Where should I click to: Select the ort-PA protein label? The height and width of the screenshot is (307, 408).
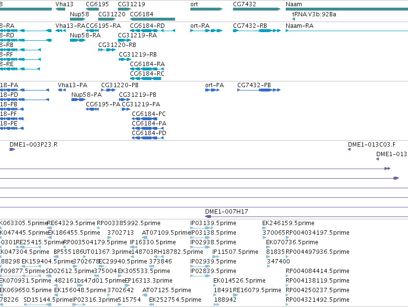click(214, 85)
